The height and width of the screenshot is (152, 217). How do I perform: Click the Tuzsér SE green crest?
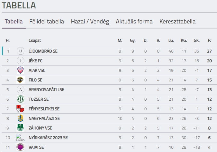click(20, 99)
